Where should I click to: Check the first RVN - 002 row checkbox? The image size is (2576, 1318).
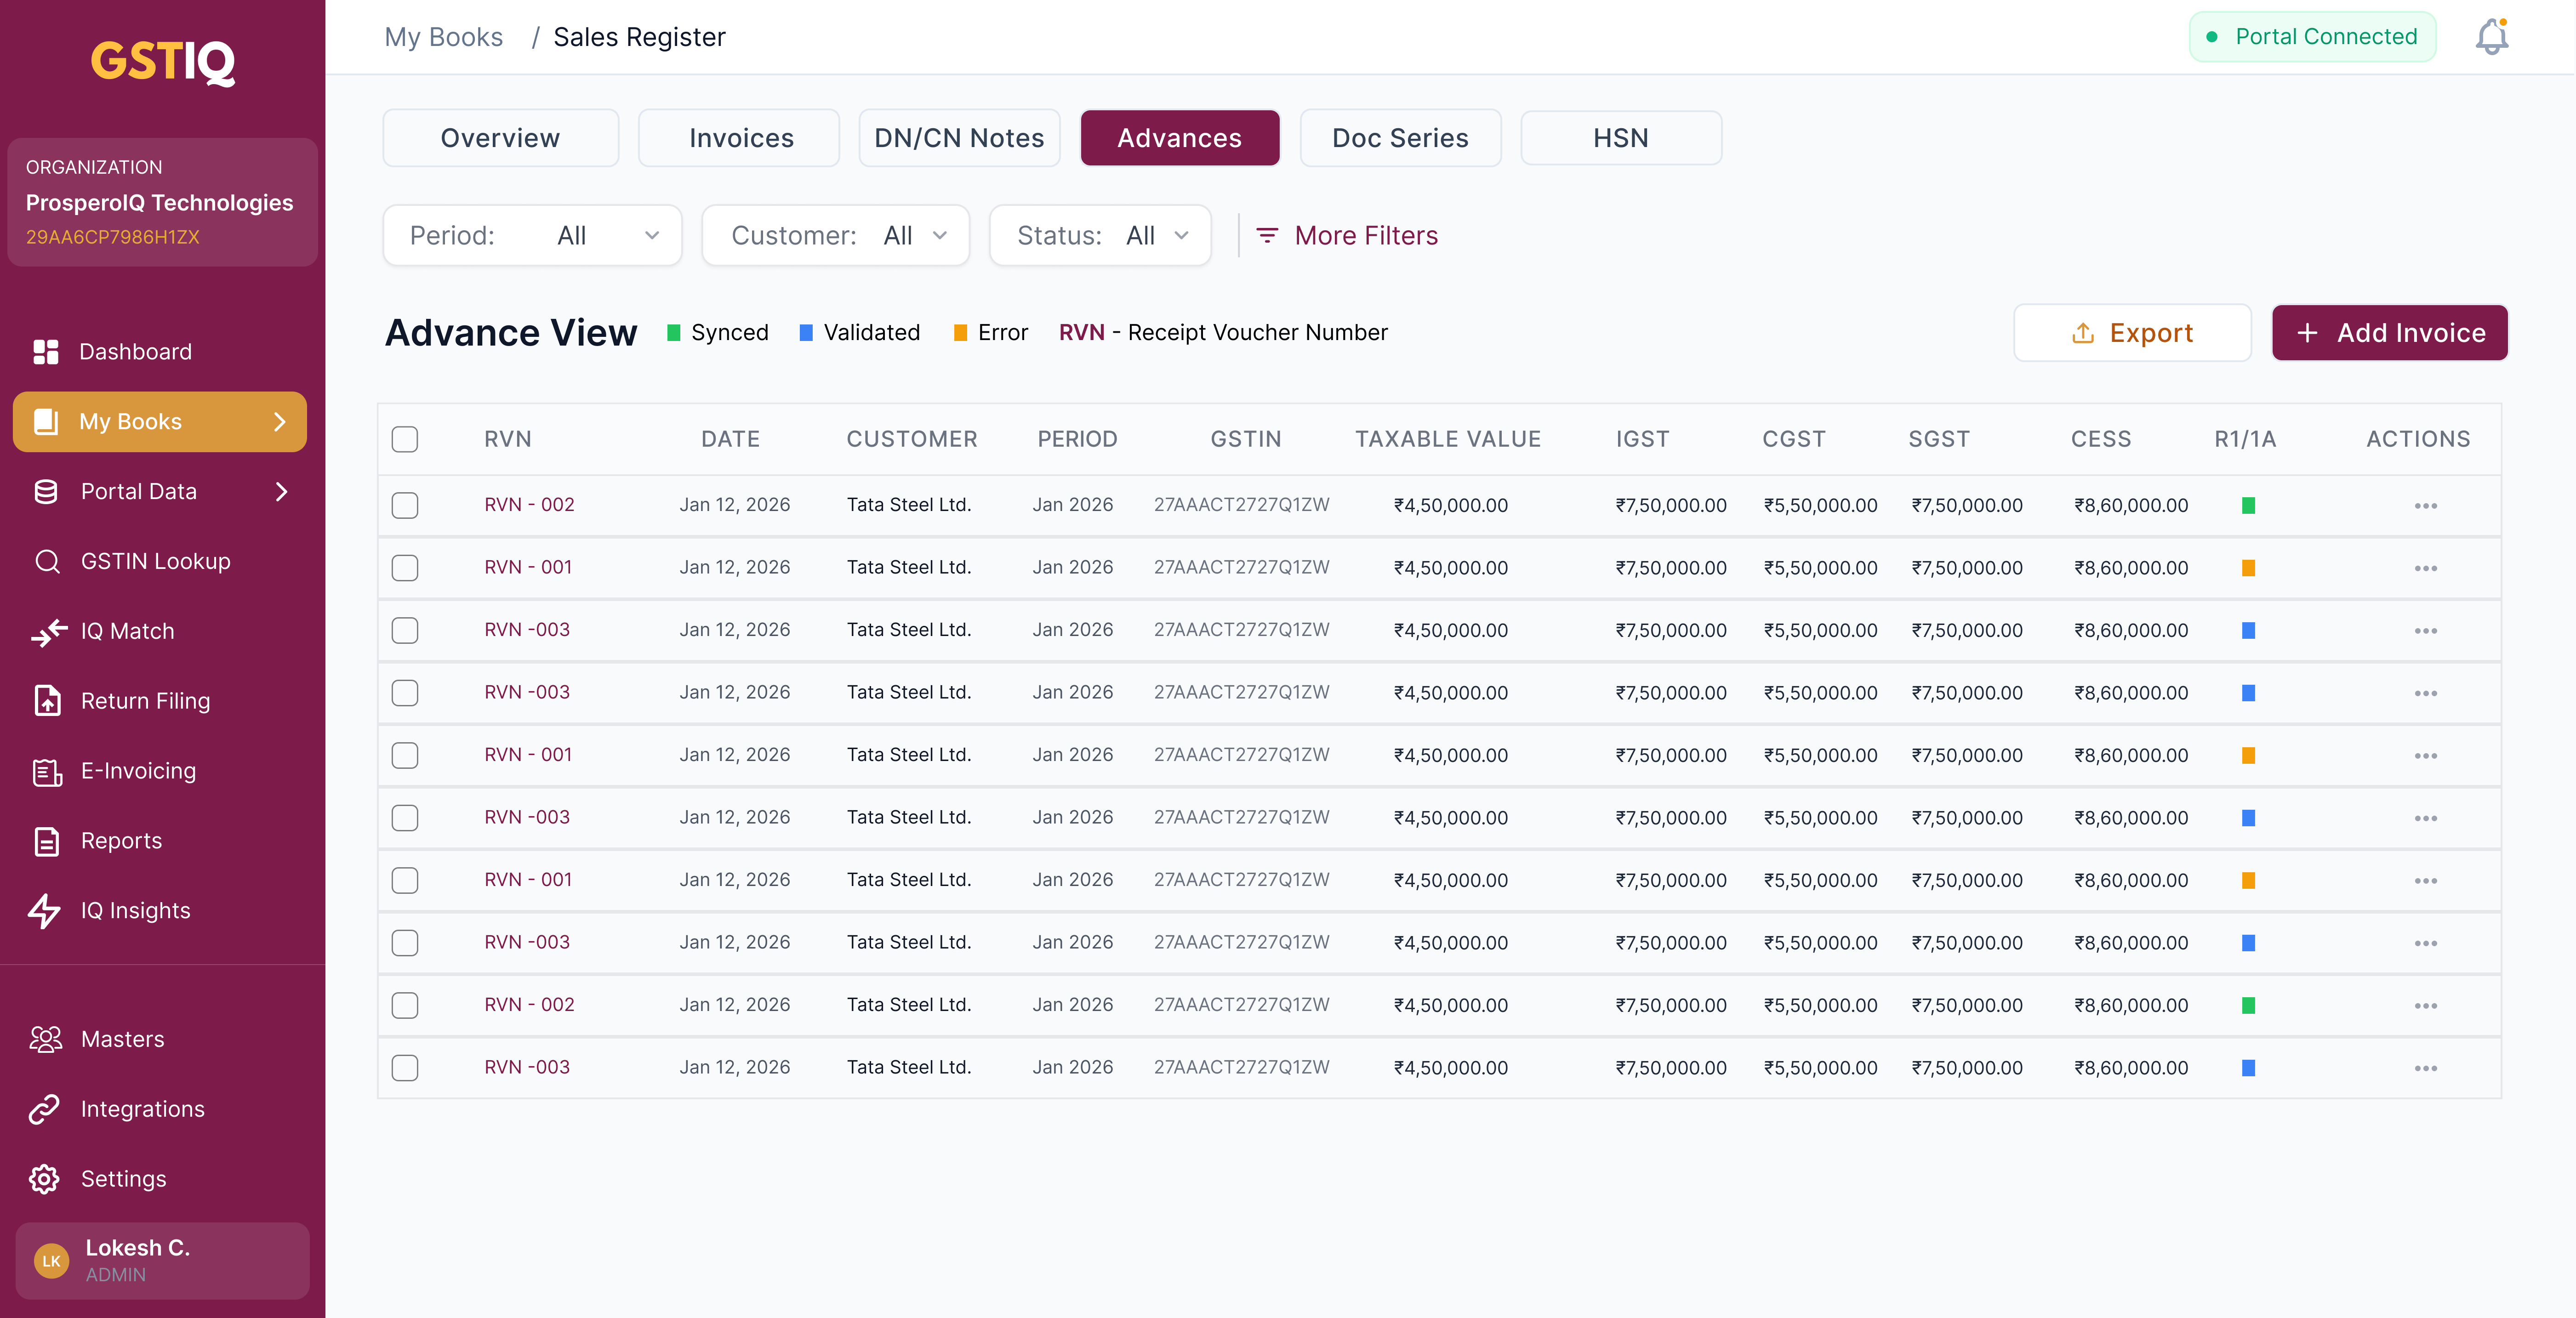tap(405, 506)
